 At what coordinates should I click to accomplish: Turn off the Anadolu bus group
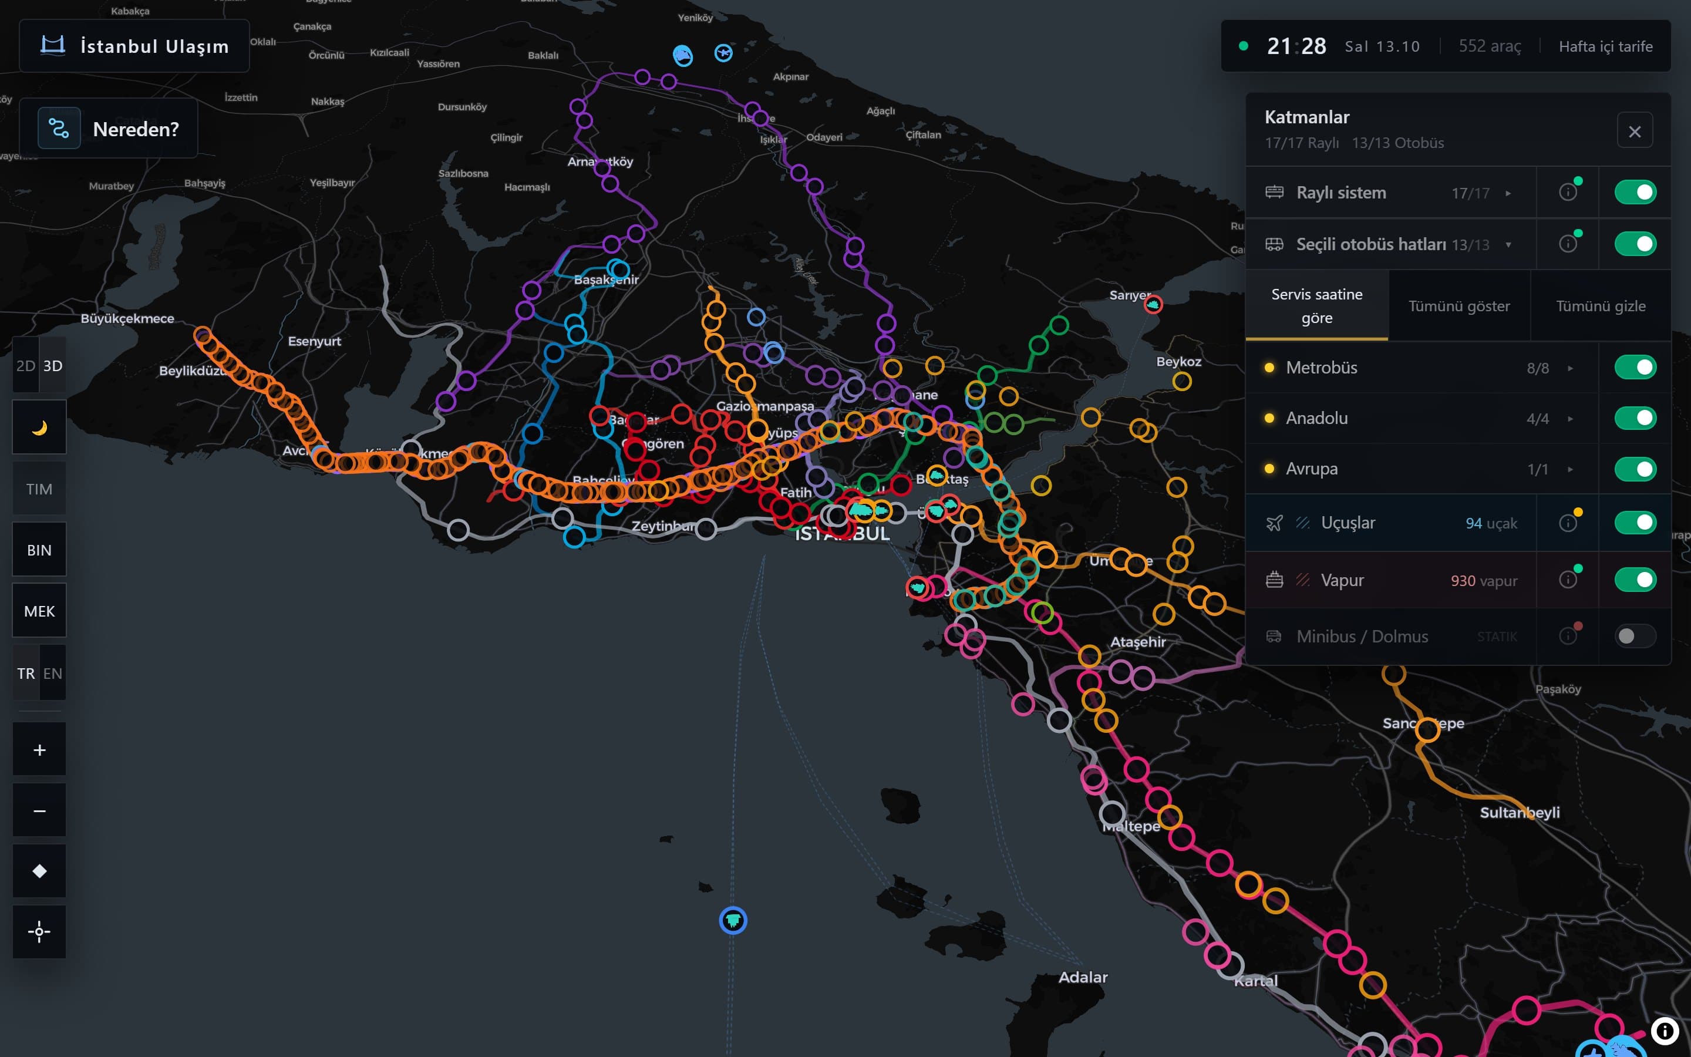coord(1635,418)
